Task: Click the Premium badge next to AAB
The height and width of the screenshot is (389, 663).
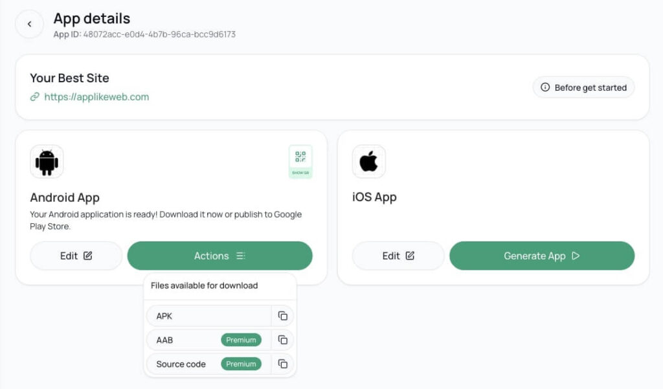Action: [x=241, y=340]
